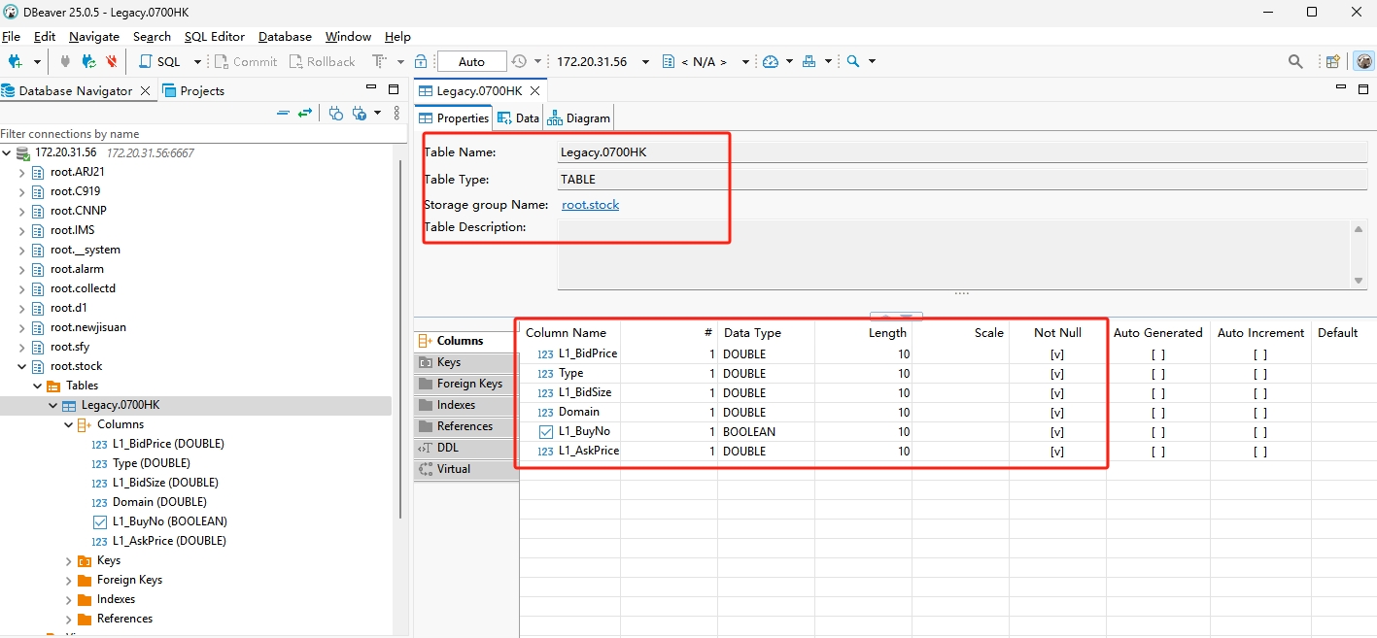Toggle Not Null for L1_BidPrice column
Image resolution: width=1377 pixels, height=638 pixels.
(x=1056, y=354)
